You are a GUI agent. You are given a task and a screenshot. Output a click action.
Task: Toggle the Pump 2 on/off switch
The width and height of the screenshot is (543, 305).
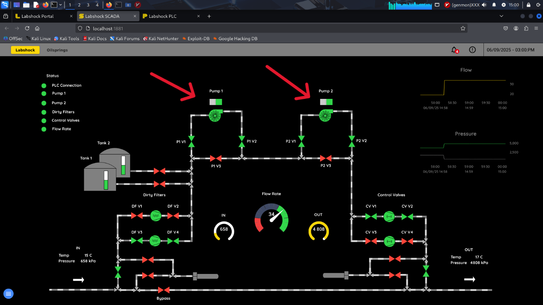(326, 102)
